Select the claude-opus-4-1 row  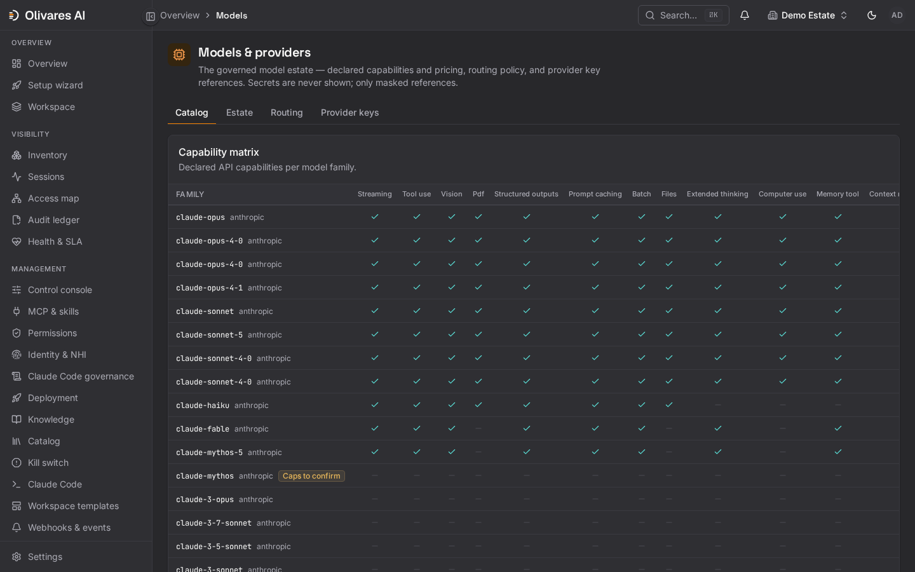(x=534, y=288)
